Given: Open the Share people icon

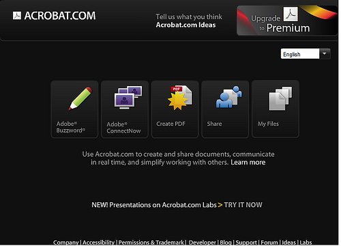Looking at the screenshot, I should click(229, 96).
